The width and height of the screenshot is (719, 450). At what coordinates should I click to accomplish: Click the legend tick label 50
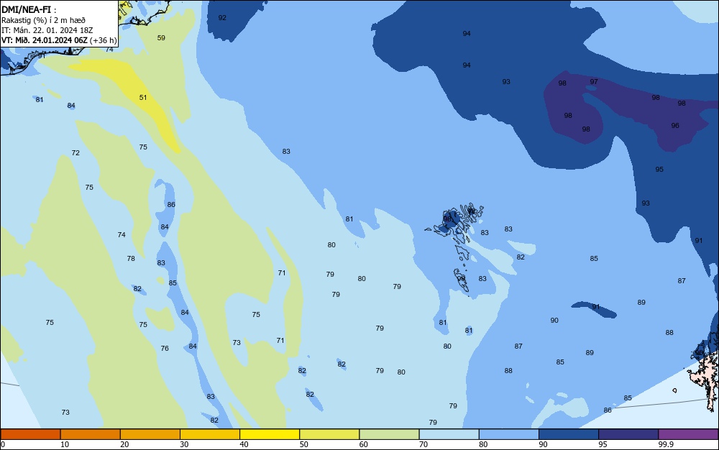[303, 444]
